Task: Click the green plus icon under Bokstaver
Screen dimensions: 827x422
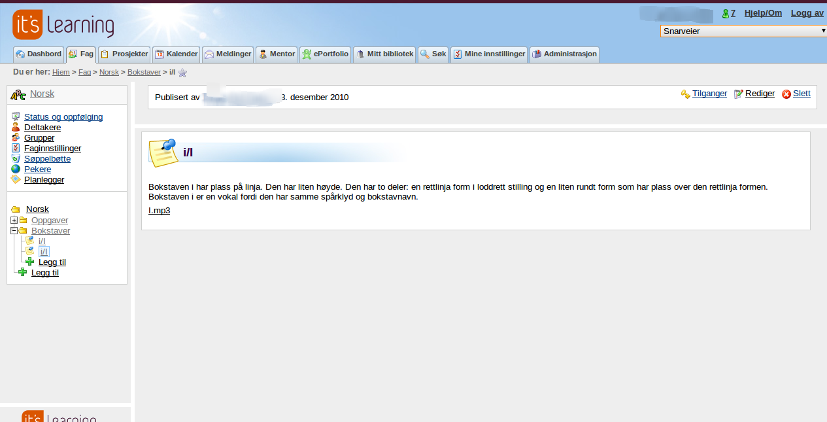Action: 30,262
